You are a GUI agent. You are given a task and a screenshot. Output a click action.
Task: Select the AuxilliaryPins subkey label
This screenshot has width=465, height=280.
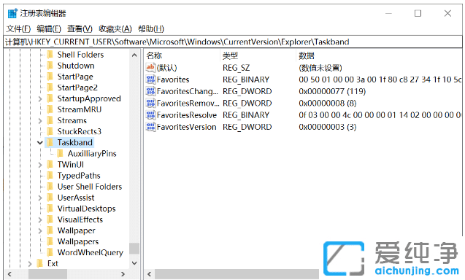[92, 153]
